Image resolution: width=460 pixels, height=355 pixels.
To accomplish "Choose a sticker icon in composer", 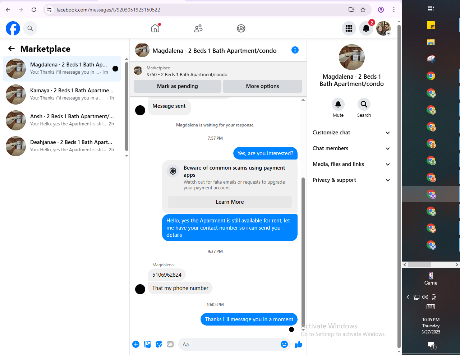I will tap(159, 344).
